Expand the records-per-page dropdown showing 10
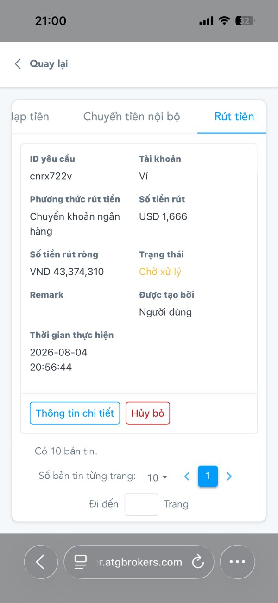278x603 pixels. (x=157, y=477)
